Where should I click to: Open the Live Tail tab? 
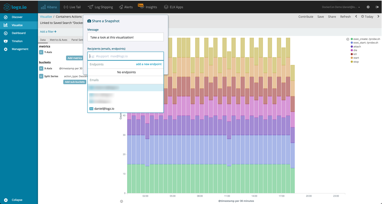click(x=72, y=7)
